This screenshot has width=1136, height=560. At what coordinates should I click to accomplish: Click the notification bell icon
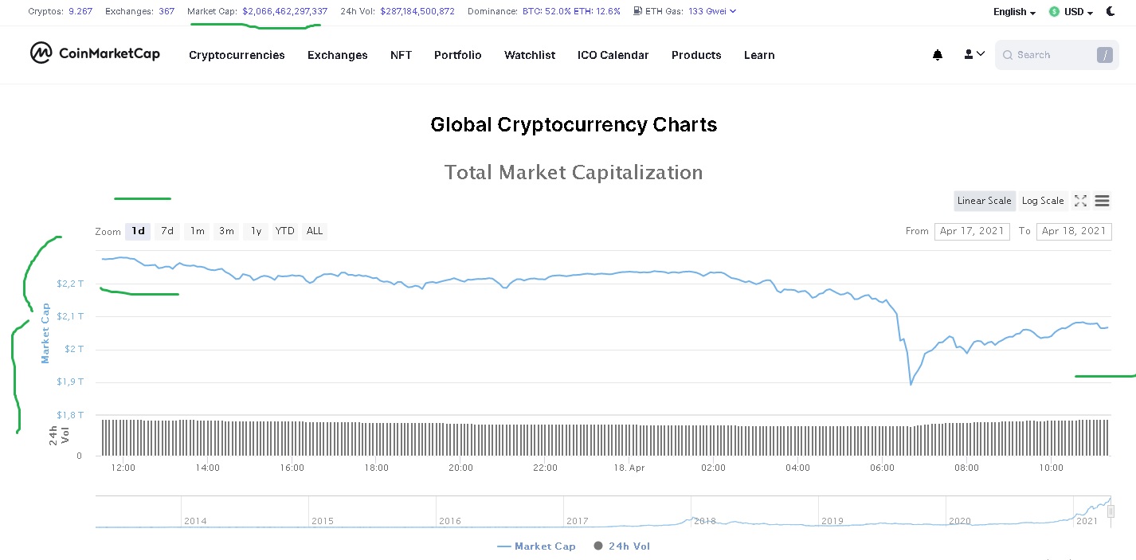coord(938,55)
